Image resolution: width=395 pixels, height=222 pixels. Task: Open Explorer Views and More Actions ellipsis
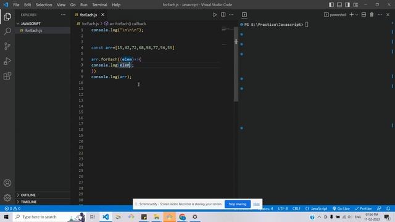click(63, 15)
